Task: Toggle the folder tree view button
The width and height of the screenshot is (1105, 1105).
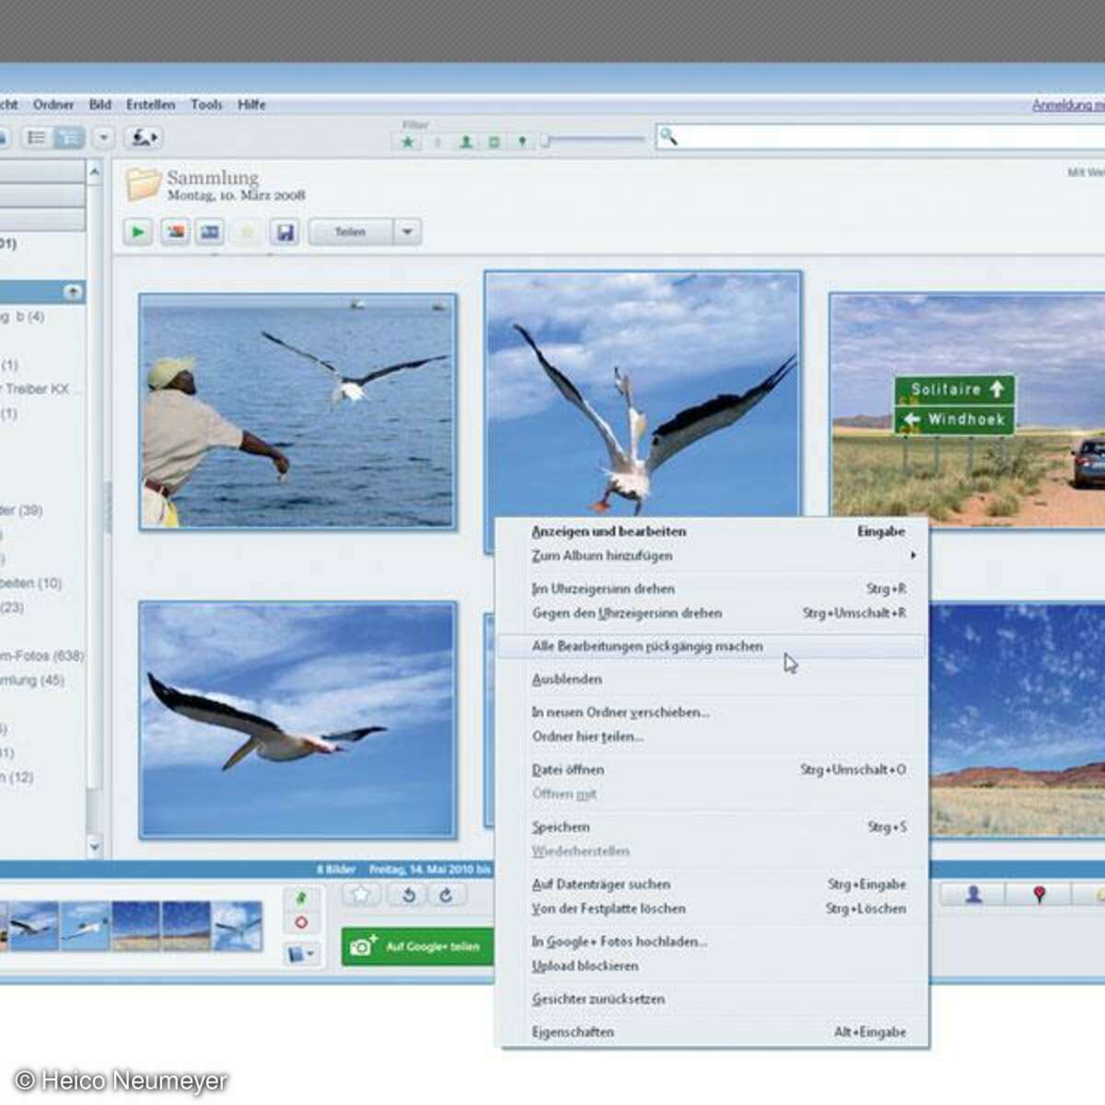Action: (68, 138)
